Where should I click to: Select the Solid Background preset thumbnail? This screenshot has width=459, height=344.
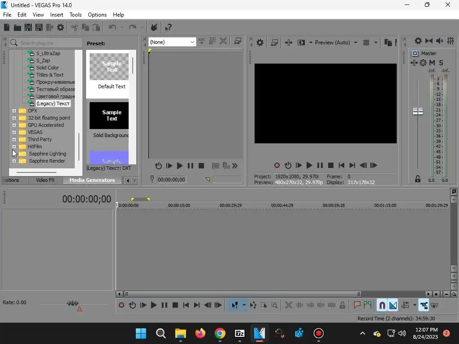(x=109, y=116)
